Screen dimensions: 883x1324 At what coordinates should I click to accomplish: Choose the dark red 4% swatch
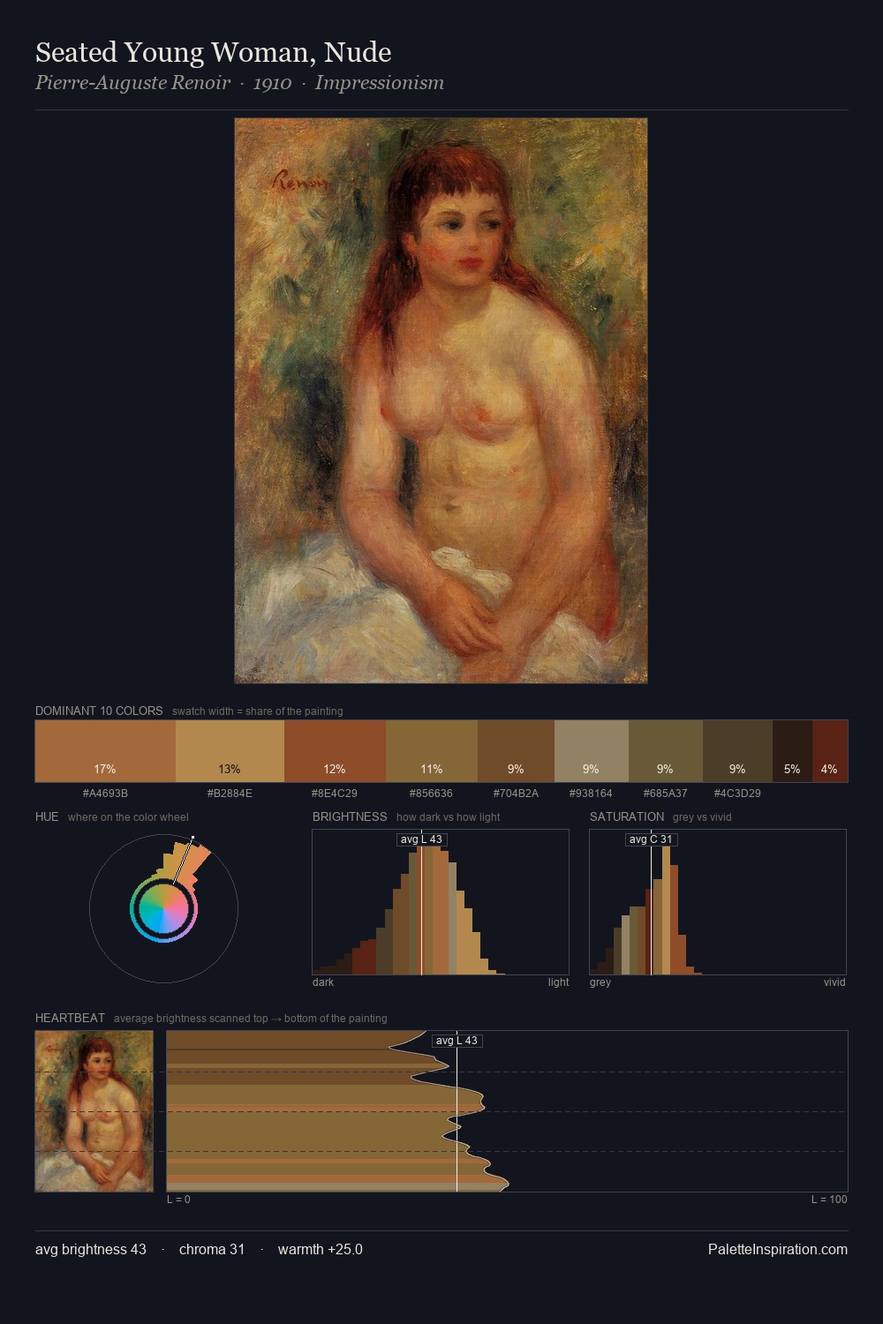point(830,751)
